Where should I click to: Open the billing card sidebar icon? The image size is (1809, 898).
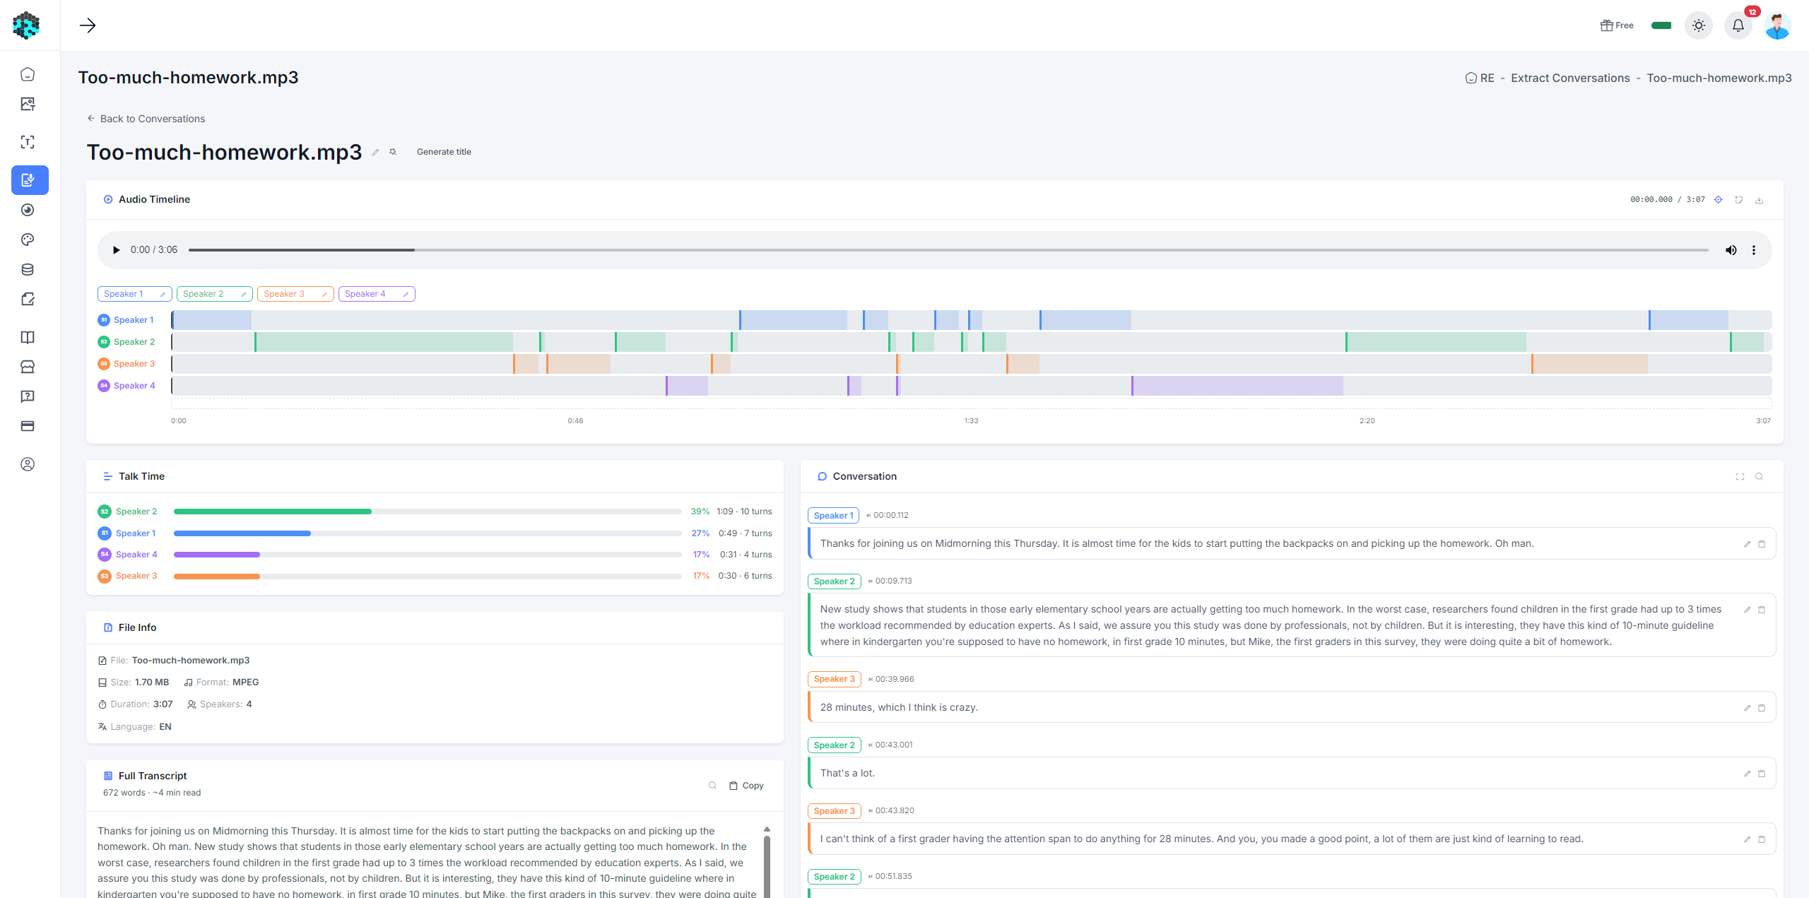28,426
